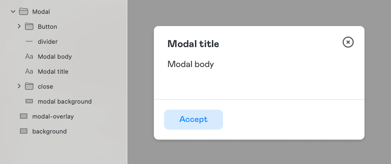Click the Aa icon beside Modal title

pos(29,71)
